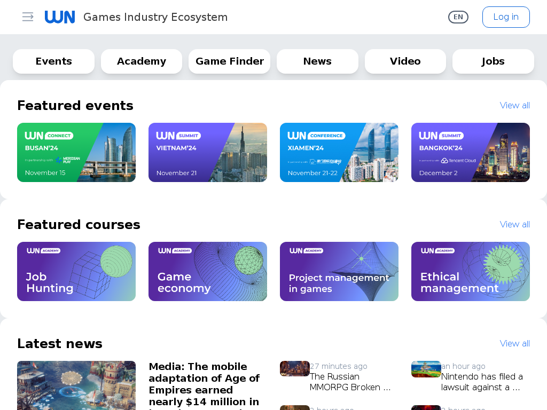This screenshot has width=547, height=410.
Task: Click the Log in button
Action: click(506, 17)
